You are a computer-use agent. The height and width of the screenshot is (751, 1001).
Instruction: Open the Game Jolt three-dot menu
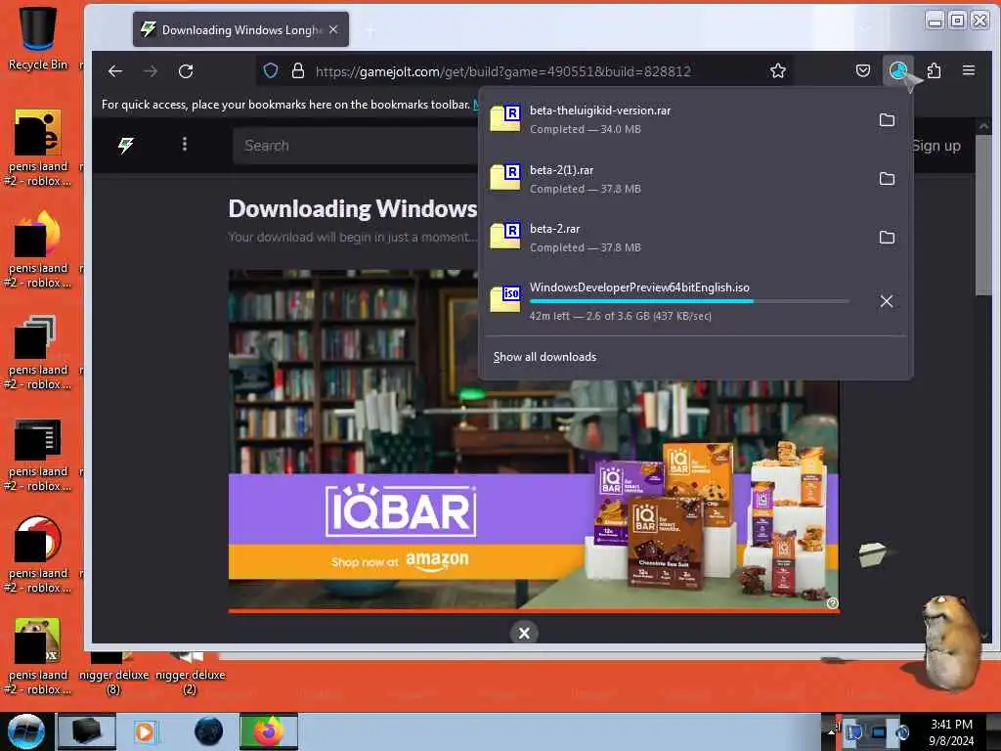pyautogui.click(x=185, y=145)
